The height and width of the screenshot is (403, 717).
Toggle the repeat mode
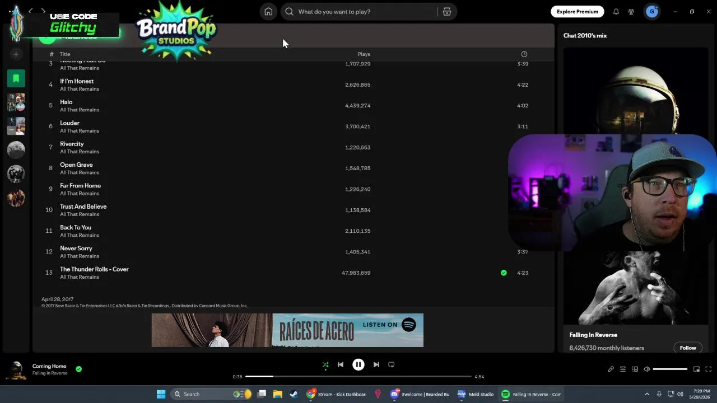click(x=392, y=364)
